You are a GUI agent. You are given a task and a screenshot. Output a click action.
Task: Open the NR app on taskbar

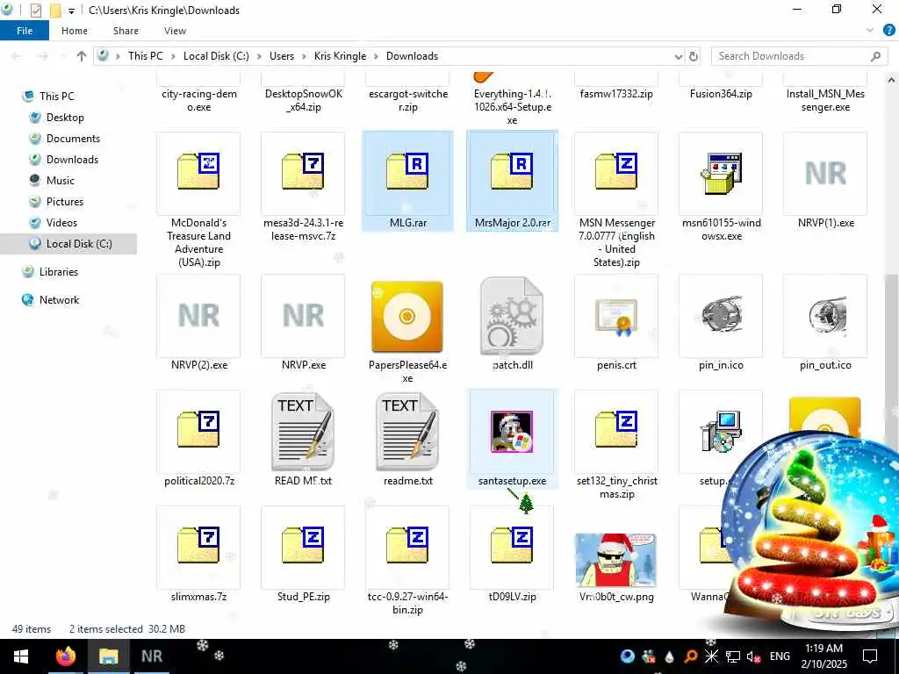coord(151,656)
